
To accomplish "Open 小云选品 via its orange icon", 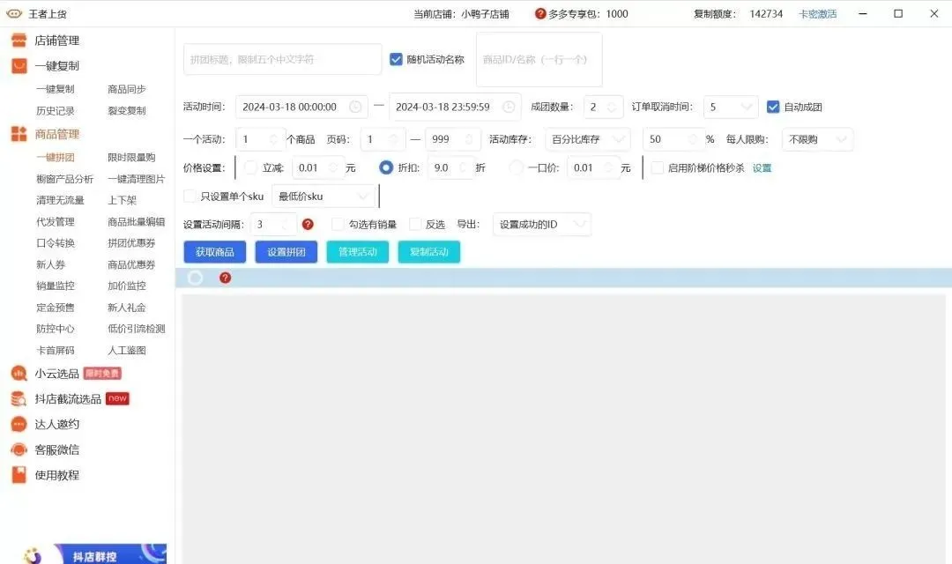I will [x=19, y=374].
